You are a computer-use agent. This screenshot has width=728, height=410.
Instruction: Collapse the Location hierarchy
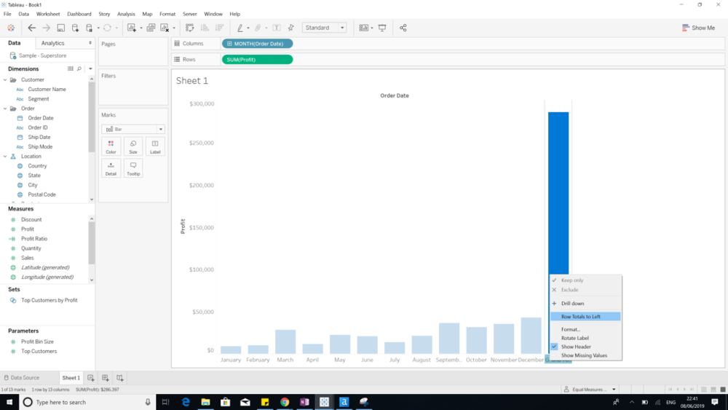5,157
